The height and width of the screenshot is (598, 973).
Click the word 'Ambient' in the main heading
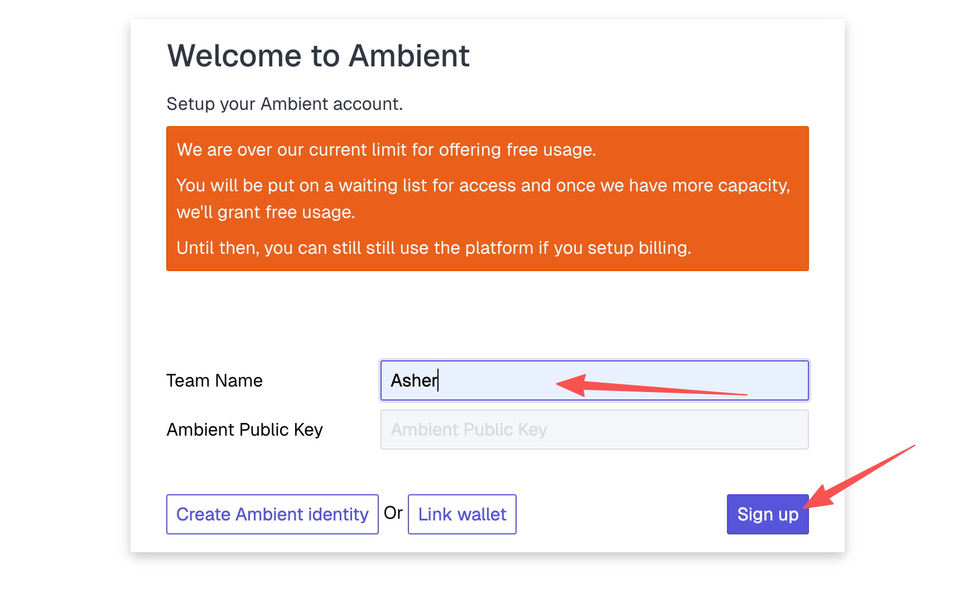coord(409,56)
